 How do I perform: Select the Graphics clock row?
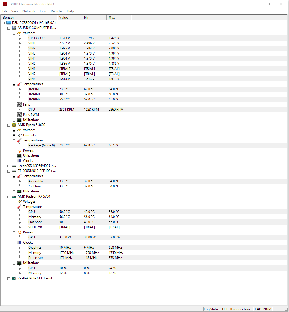pyautogui.click(x=158, y=248)
